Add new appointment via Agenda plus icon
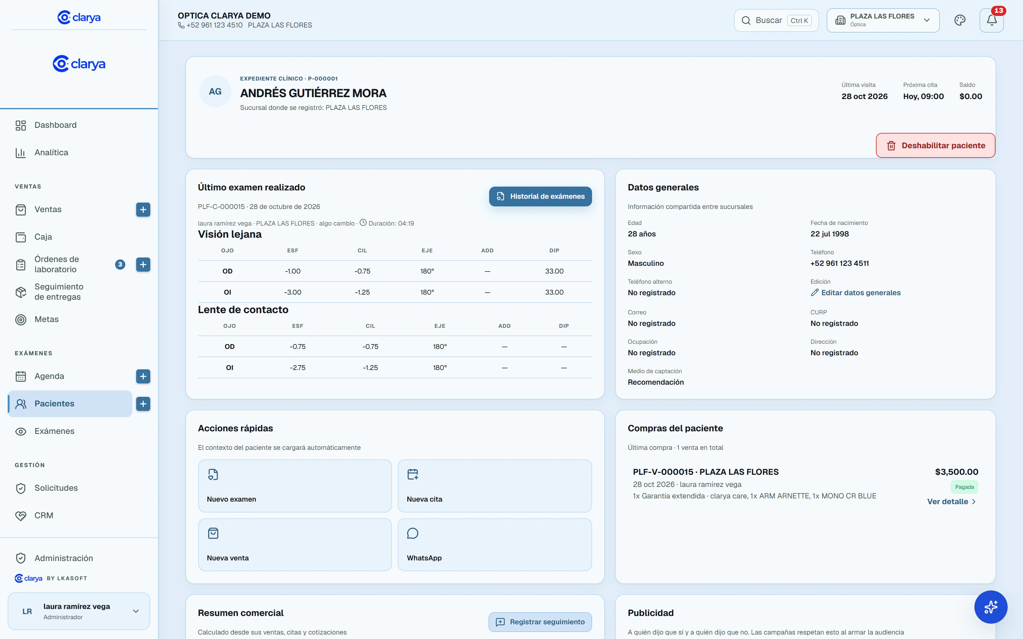 [x=143, y=376]
